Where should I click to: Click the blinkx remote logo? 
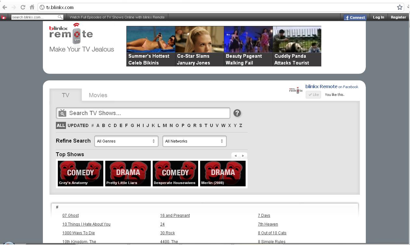click(x=71, y=34)
